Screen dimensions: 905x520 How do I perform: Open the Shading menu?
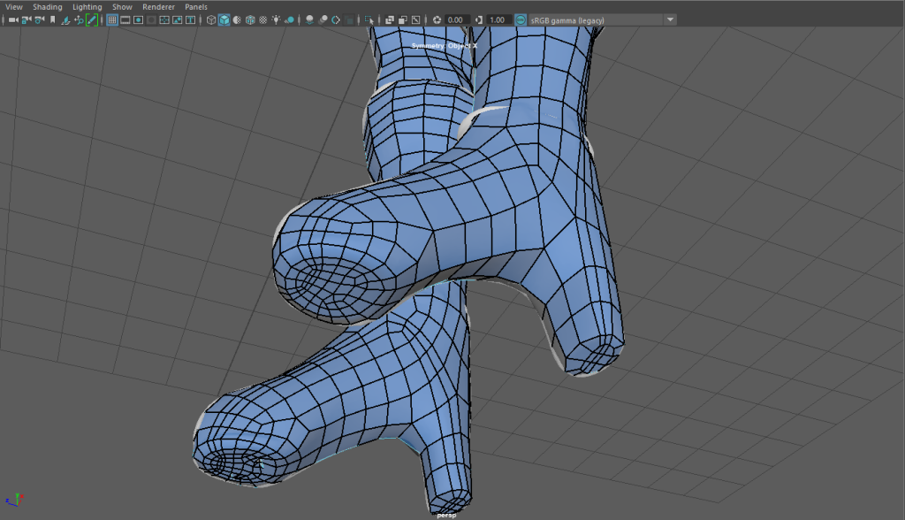coord(48,6)
